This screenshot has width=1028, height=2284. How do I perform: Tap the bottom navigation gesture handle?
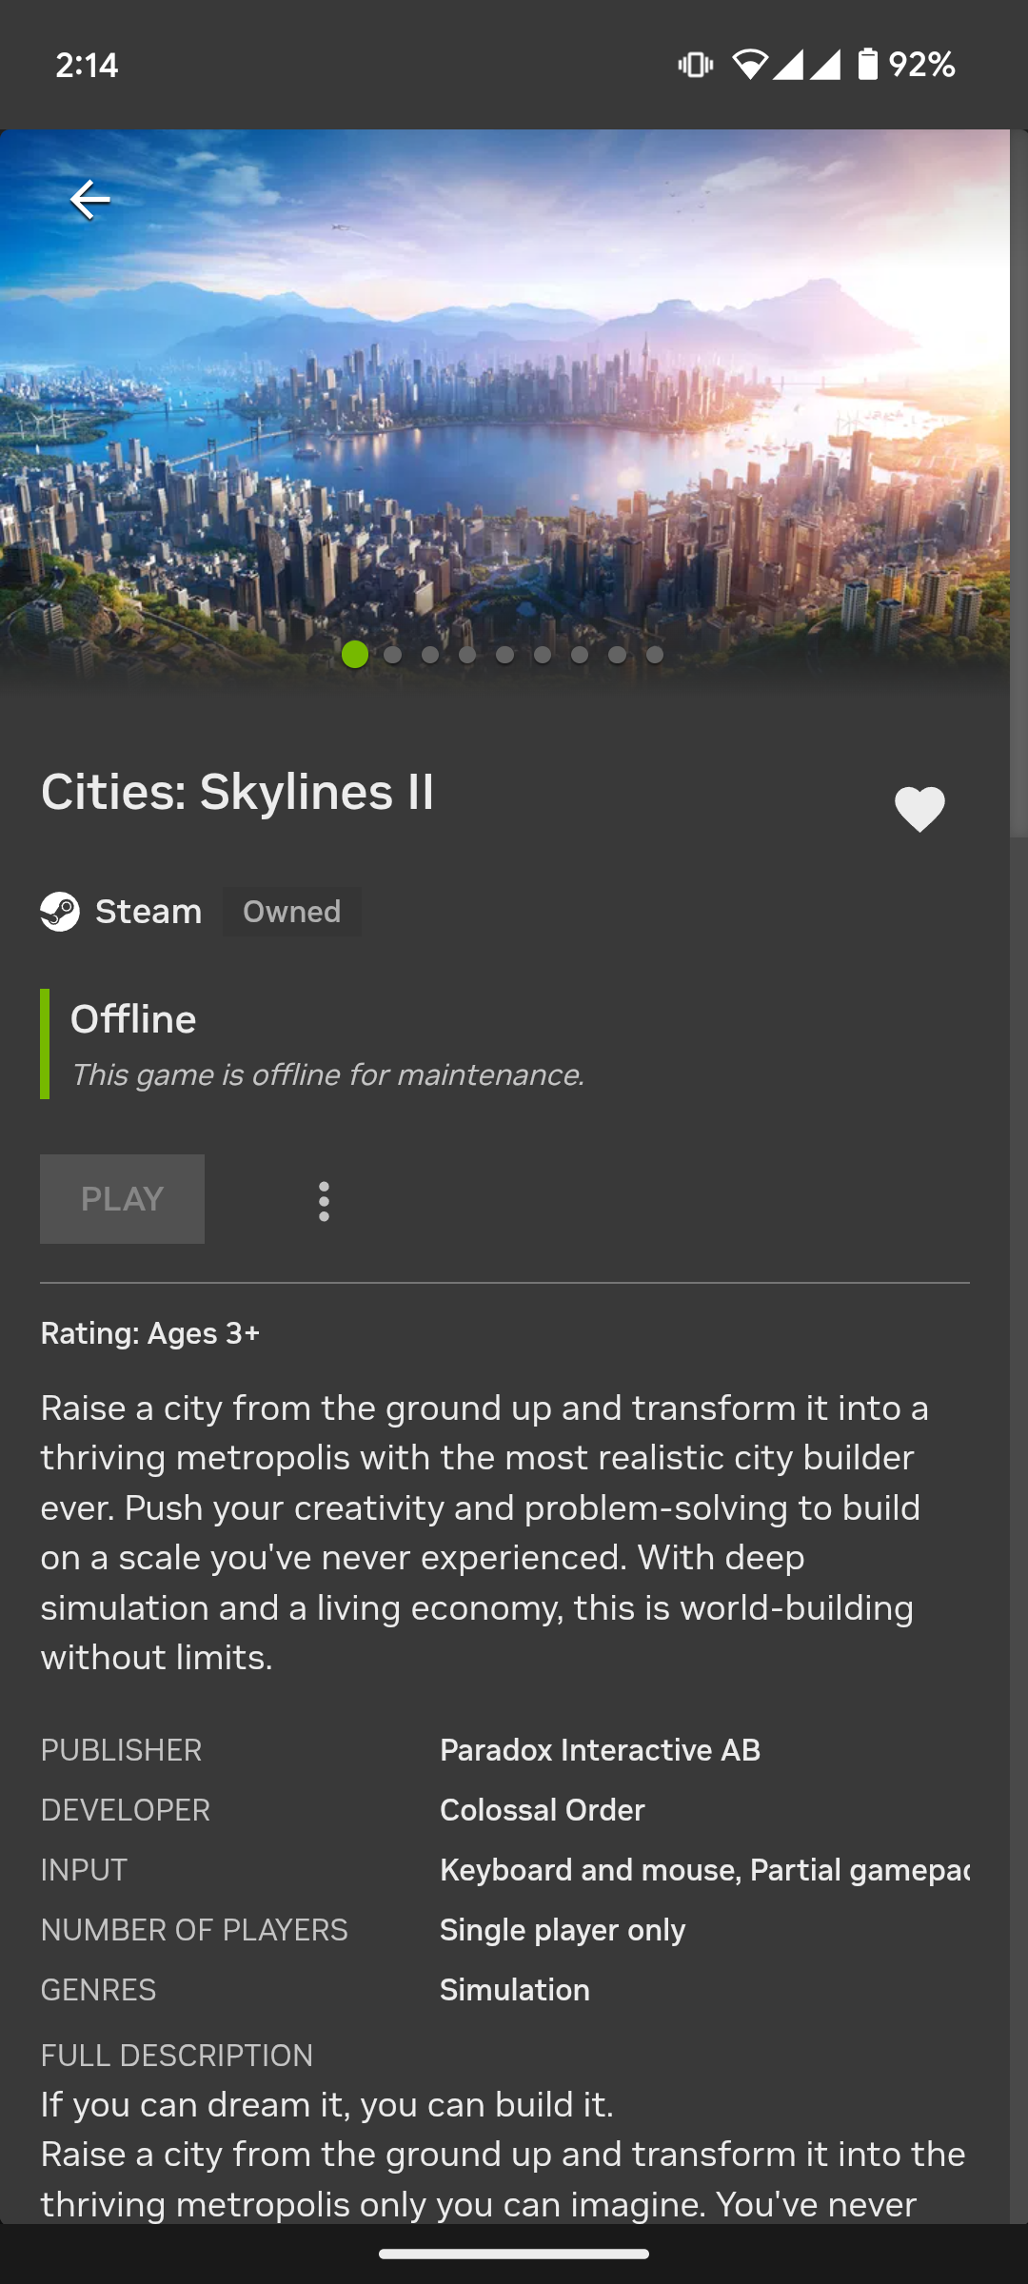(514, 2254)
